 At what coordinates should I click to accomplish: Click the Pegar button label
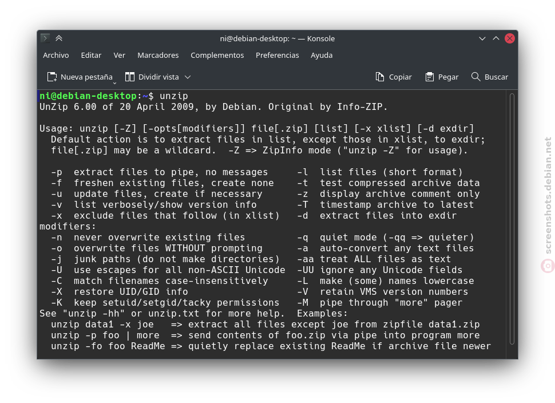click(x=448, y=77)
